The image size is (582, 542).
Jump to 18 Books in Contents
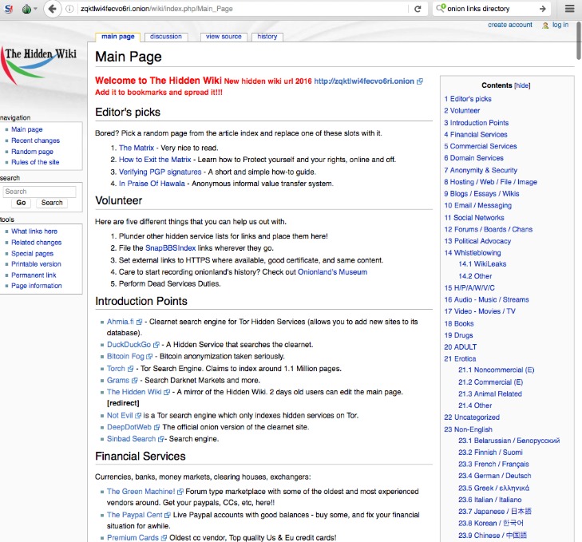click(x=459, y=324)
